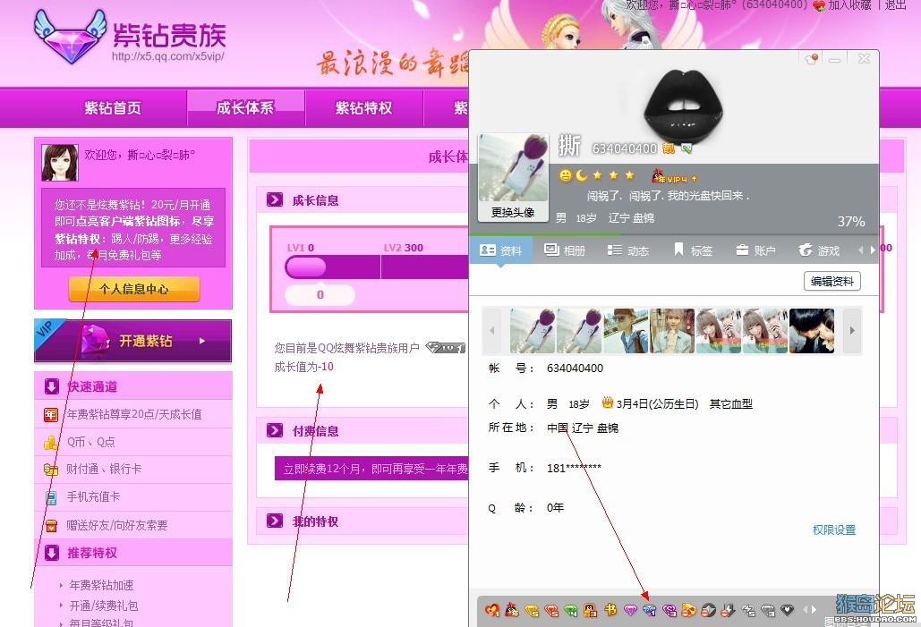Open 紫钻首页 in the web navigation bar
Viewport: 921px width, 627px height.
pyautogui.click(x=113, y=108)
